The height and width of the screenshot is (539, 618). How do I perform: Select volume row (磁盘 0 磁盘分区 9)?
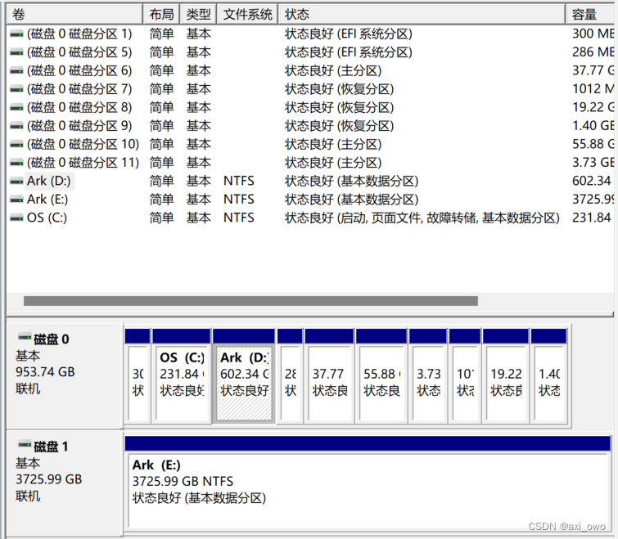pos(311,126)
